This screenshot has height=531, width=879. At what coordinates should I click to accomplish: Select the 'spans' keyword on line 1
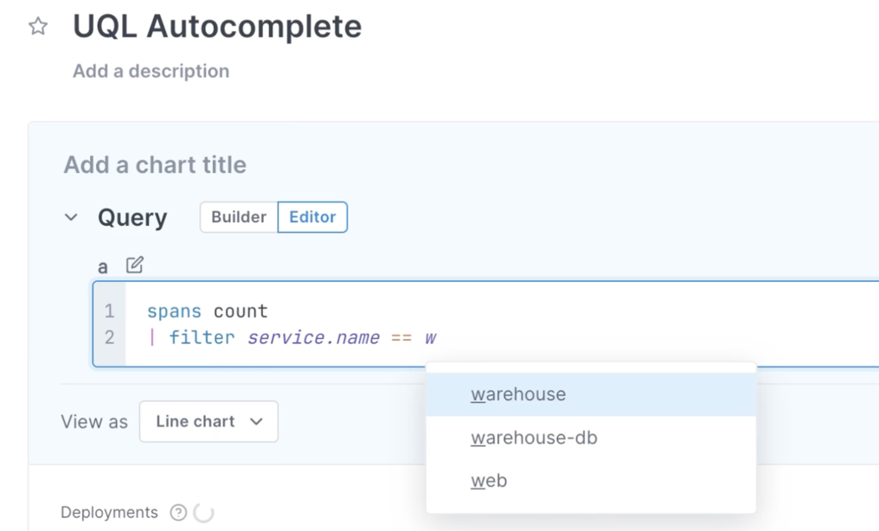(172, 310)
